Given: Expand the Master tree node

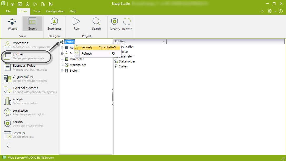Looking at the screenshot, I should [x=62, y=54].
